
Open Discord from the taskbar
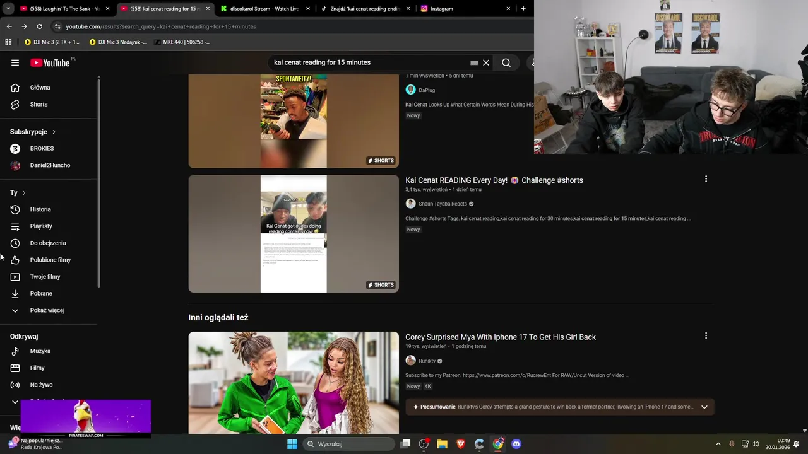(516, 444)
